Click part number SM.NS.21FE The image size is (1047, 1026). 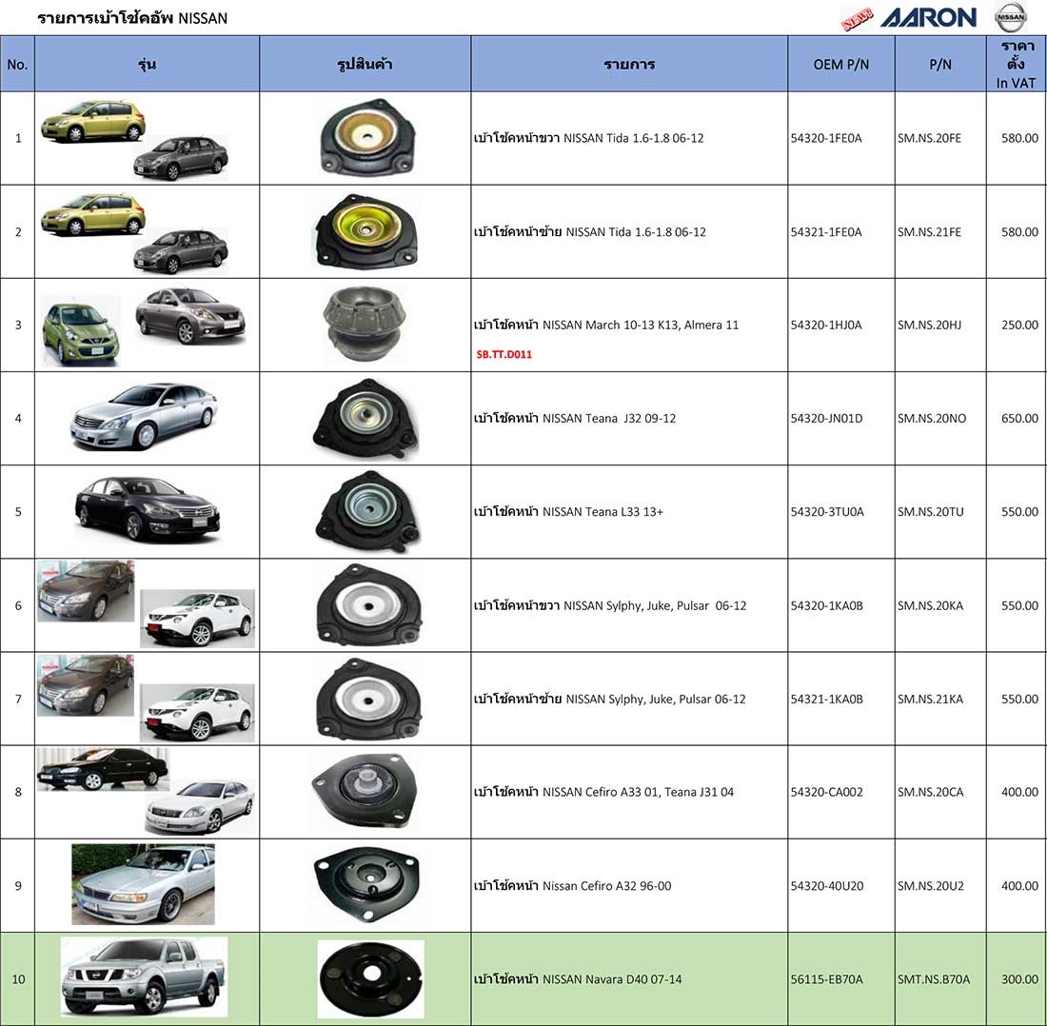[x=930, y=231]
